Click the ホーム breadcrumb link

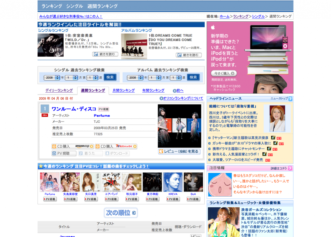[x=225, y=16]
